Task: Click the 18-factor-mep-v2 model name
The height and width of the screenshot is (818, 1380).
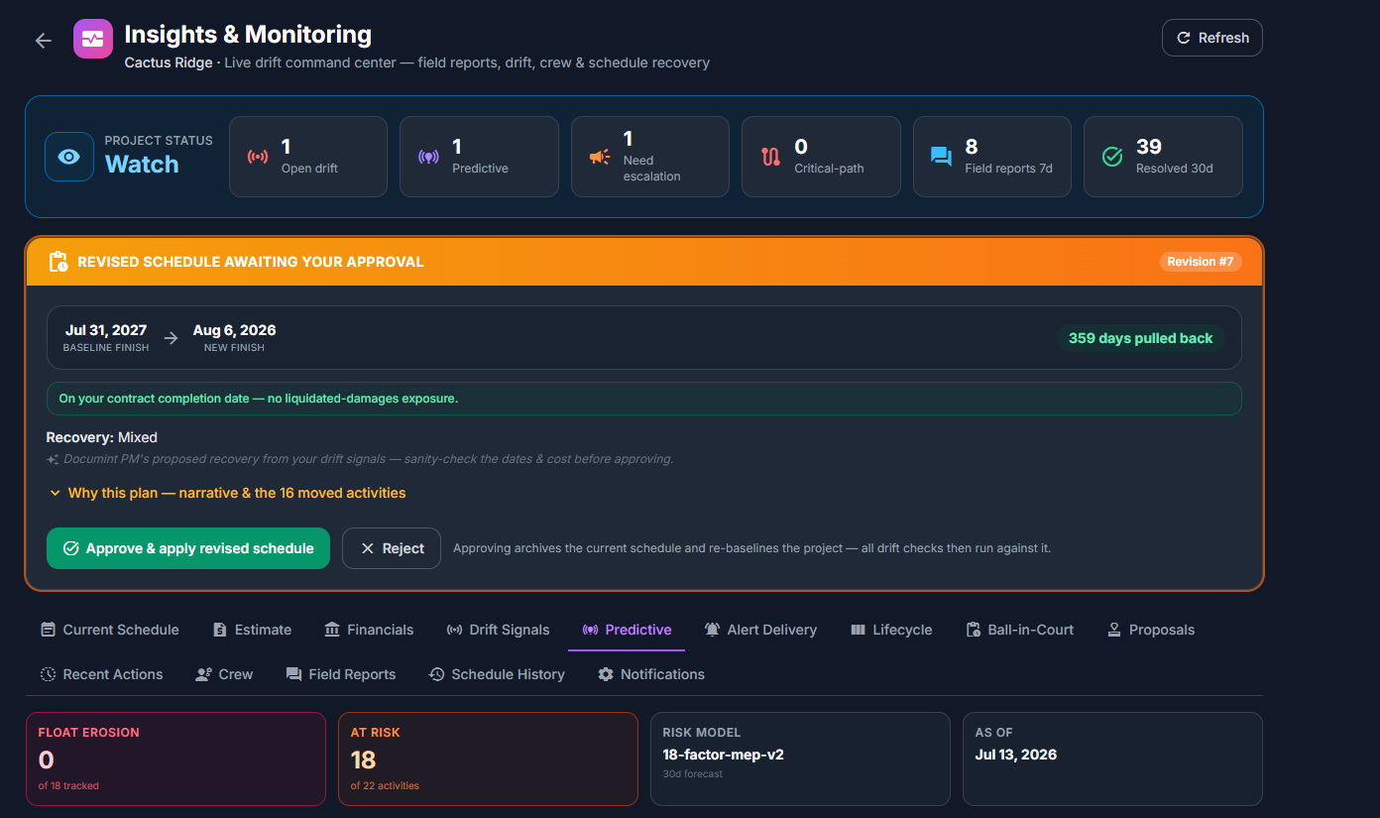Action: click(724, 755)
